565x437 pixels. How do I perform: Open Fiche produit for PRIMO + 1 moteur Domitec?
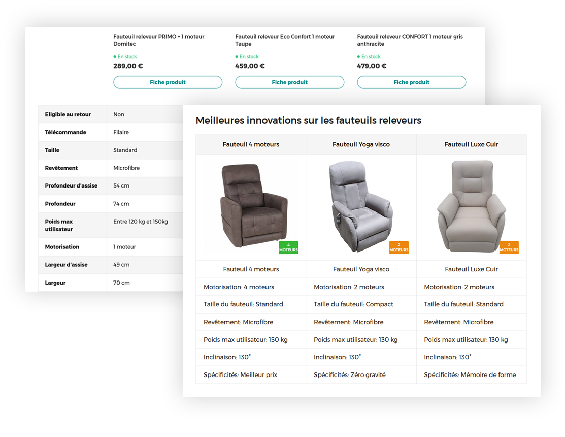(x=168, y=82)
